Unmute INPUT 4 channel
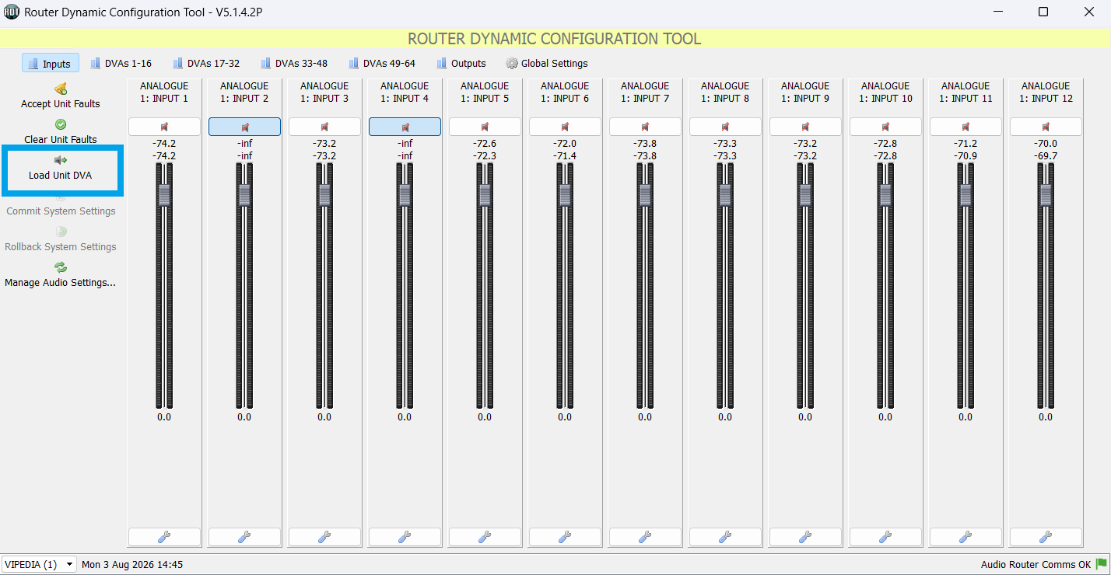The width and height of the screenshot is (1111, 575). 405,127
